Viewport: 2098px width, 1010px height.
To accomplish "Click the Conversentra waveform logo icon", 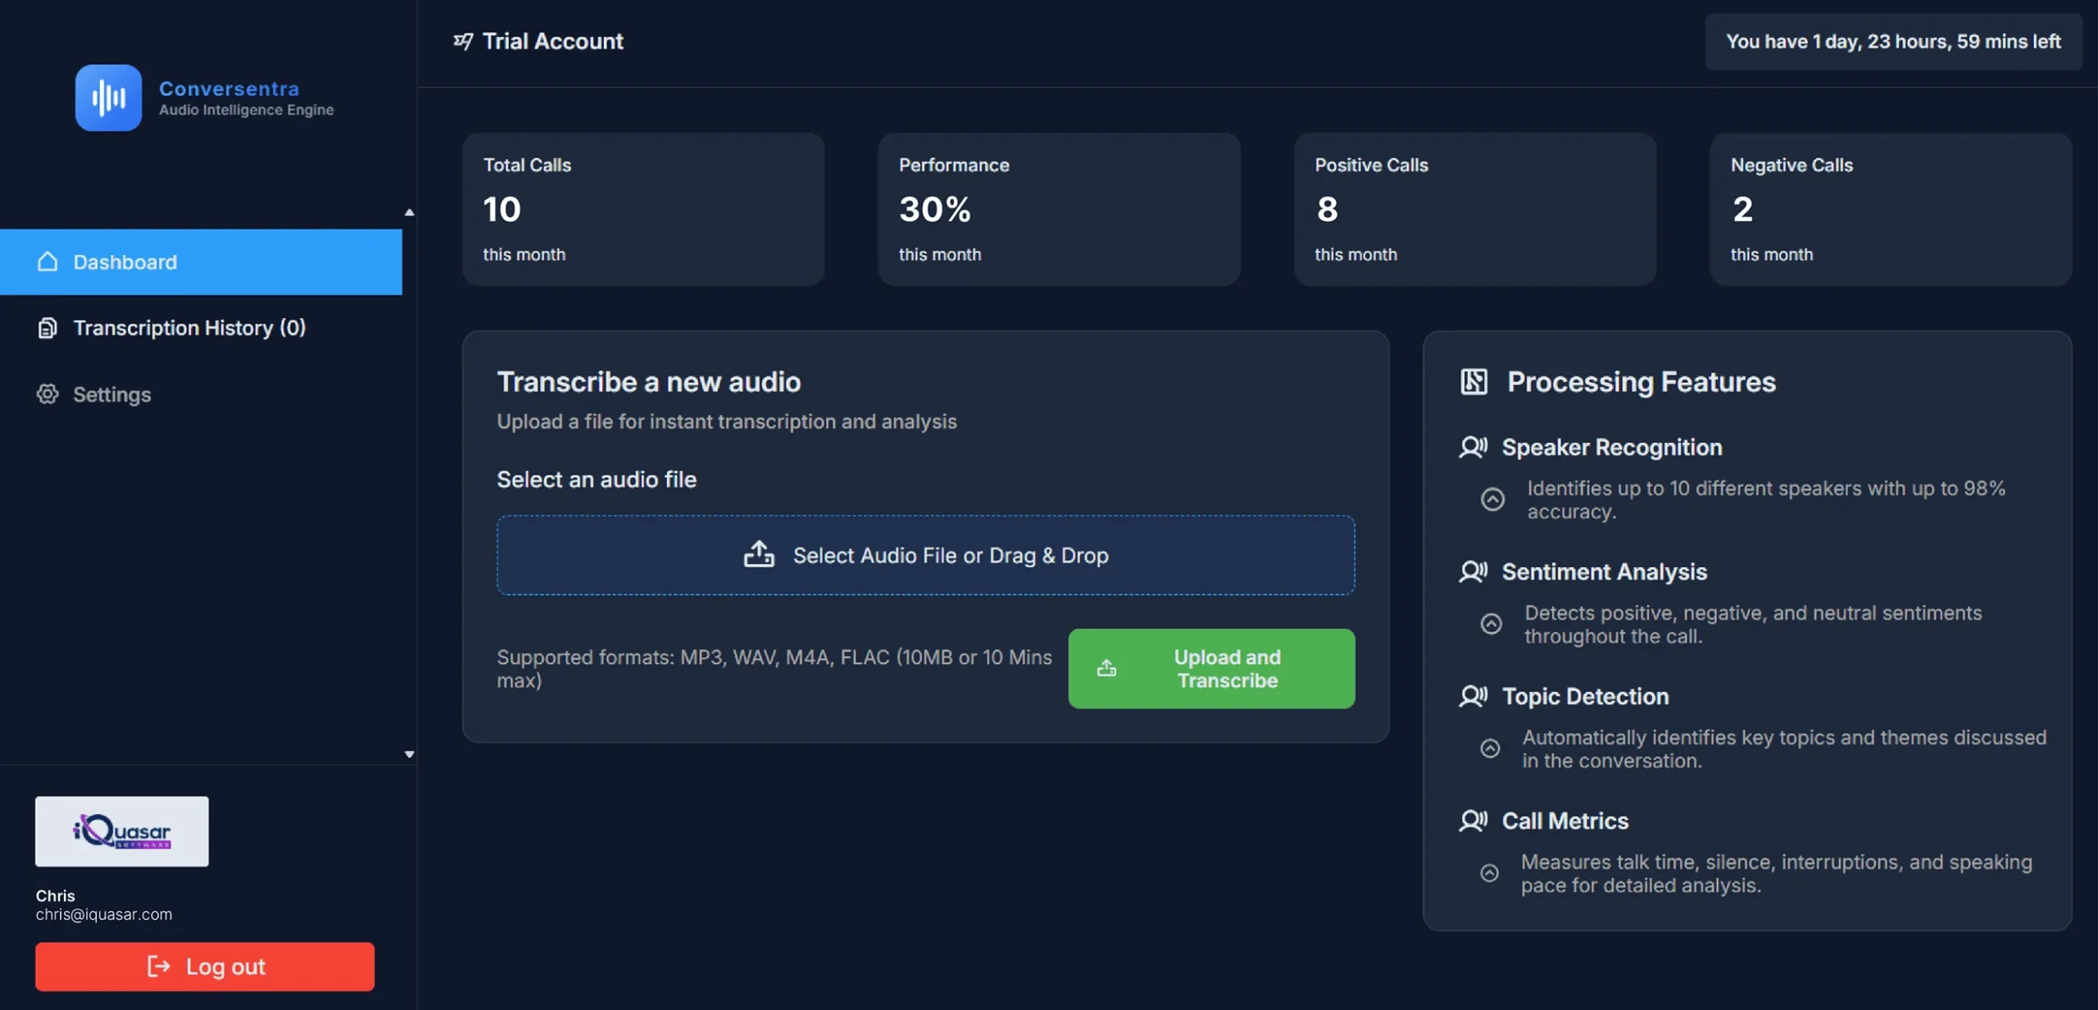I will pyautogui.click(x=108, y=98).
